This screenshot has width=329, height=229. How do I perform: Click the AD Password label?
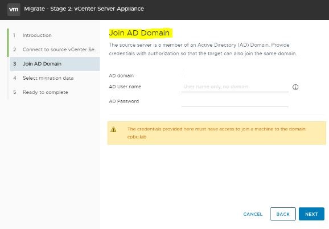click(124, 101)
